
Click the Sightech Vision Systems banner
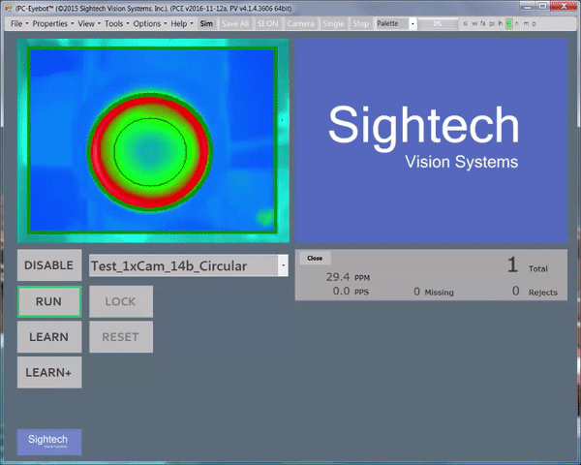click(430, 141)
